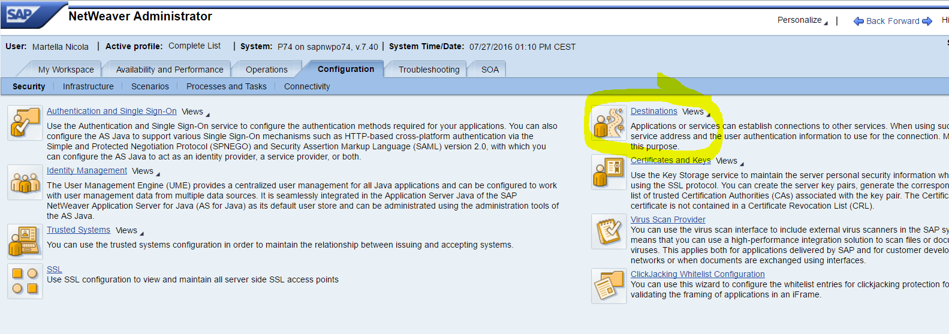Expand Views menu beside Certificates and Keys
949x334 pixels.
coord(730,161)
